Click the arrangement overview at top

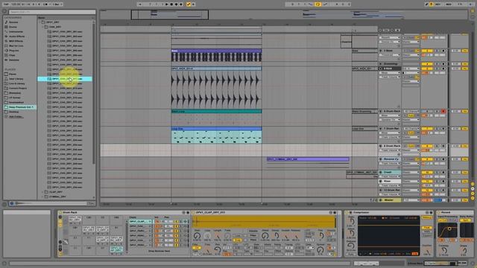coord(283,14)
